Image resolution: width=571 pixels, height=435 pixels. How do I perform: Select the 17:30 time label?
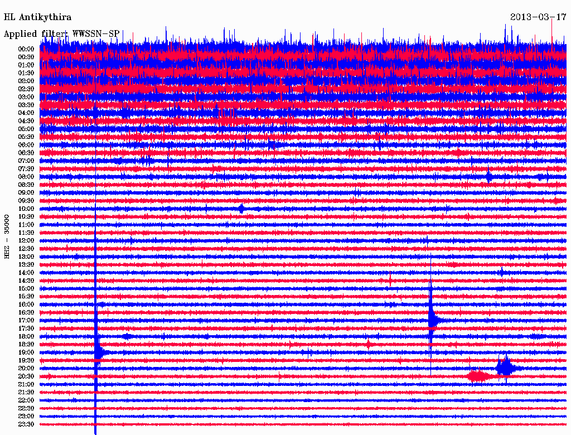pos(26,328)
